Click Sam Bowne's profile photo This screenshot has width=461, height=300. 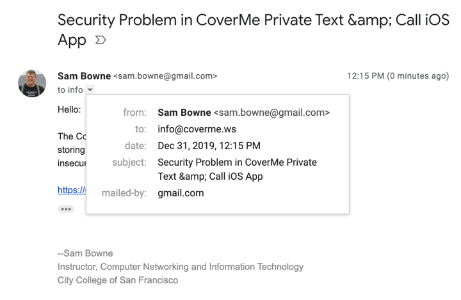pyautogui.click(x=32, y=83)
